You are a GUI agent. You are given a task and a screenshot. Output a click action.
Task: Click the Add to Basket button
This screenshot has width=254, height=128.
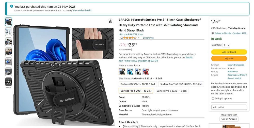(x=229, y=52)
